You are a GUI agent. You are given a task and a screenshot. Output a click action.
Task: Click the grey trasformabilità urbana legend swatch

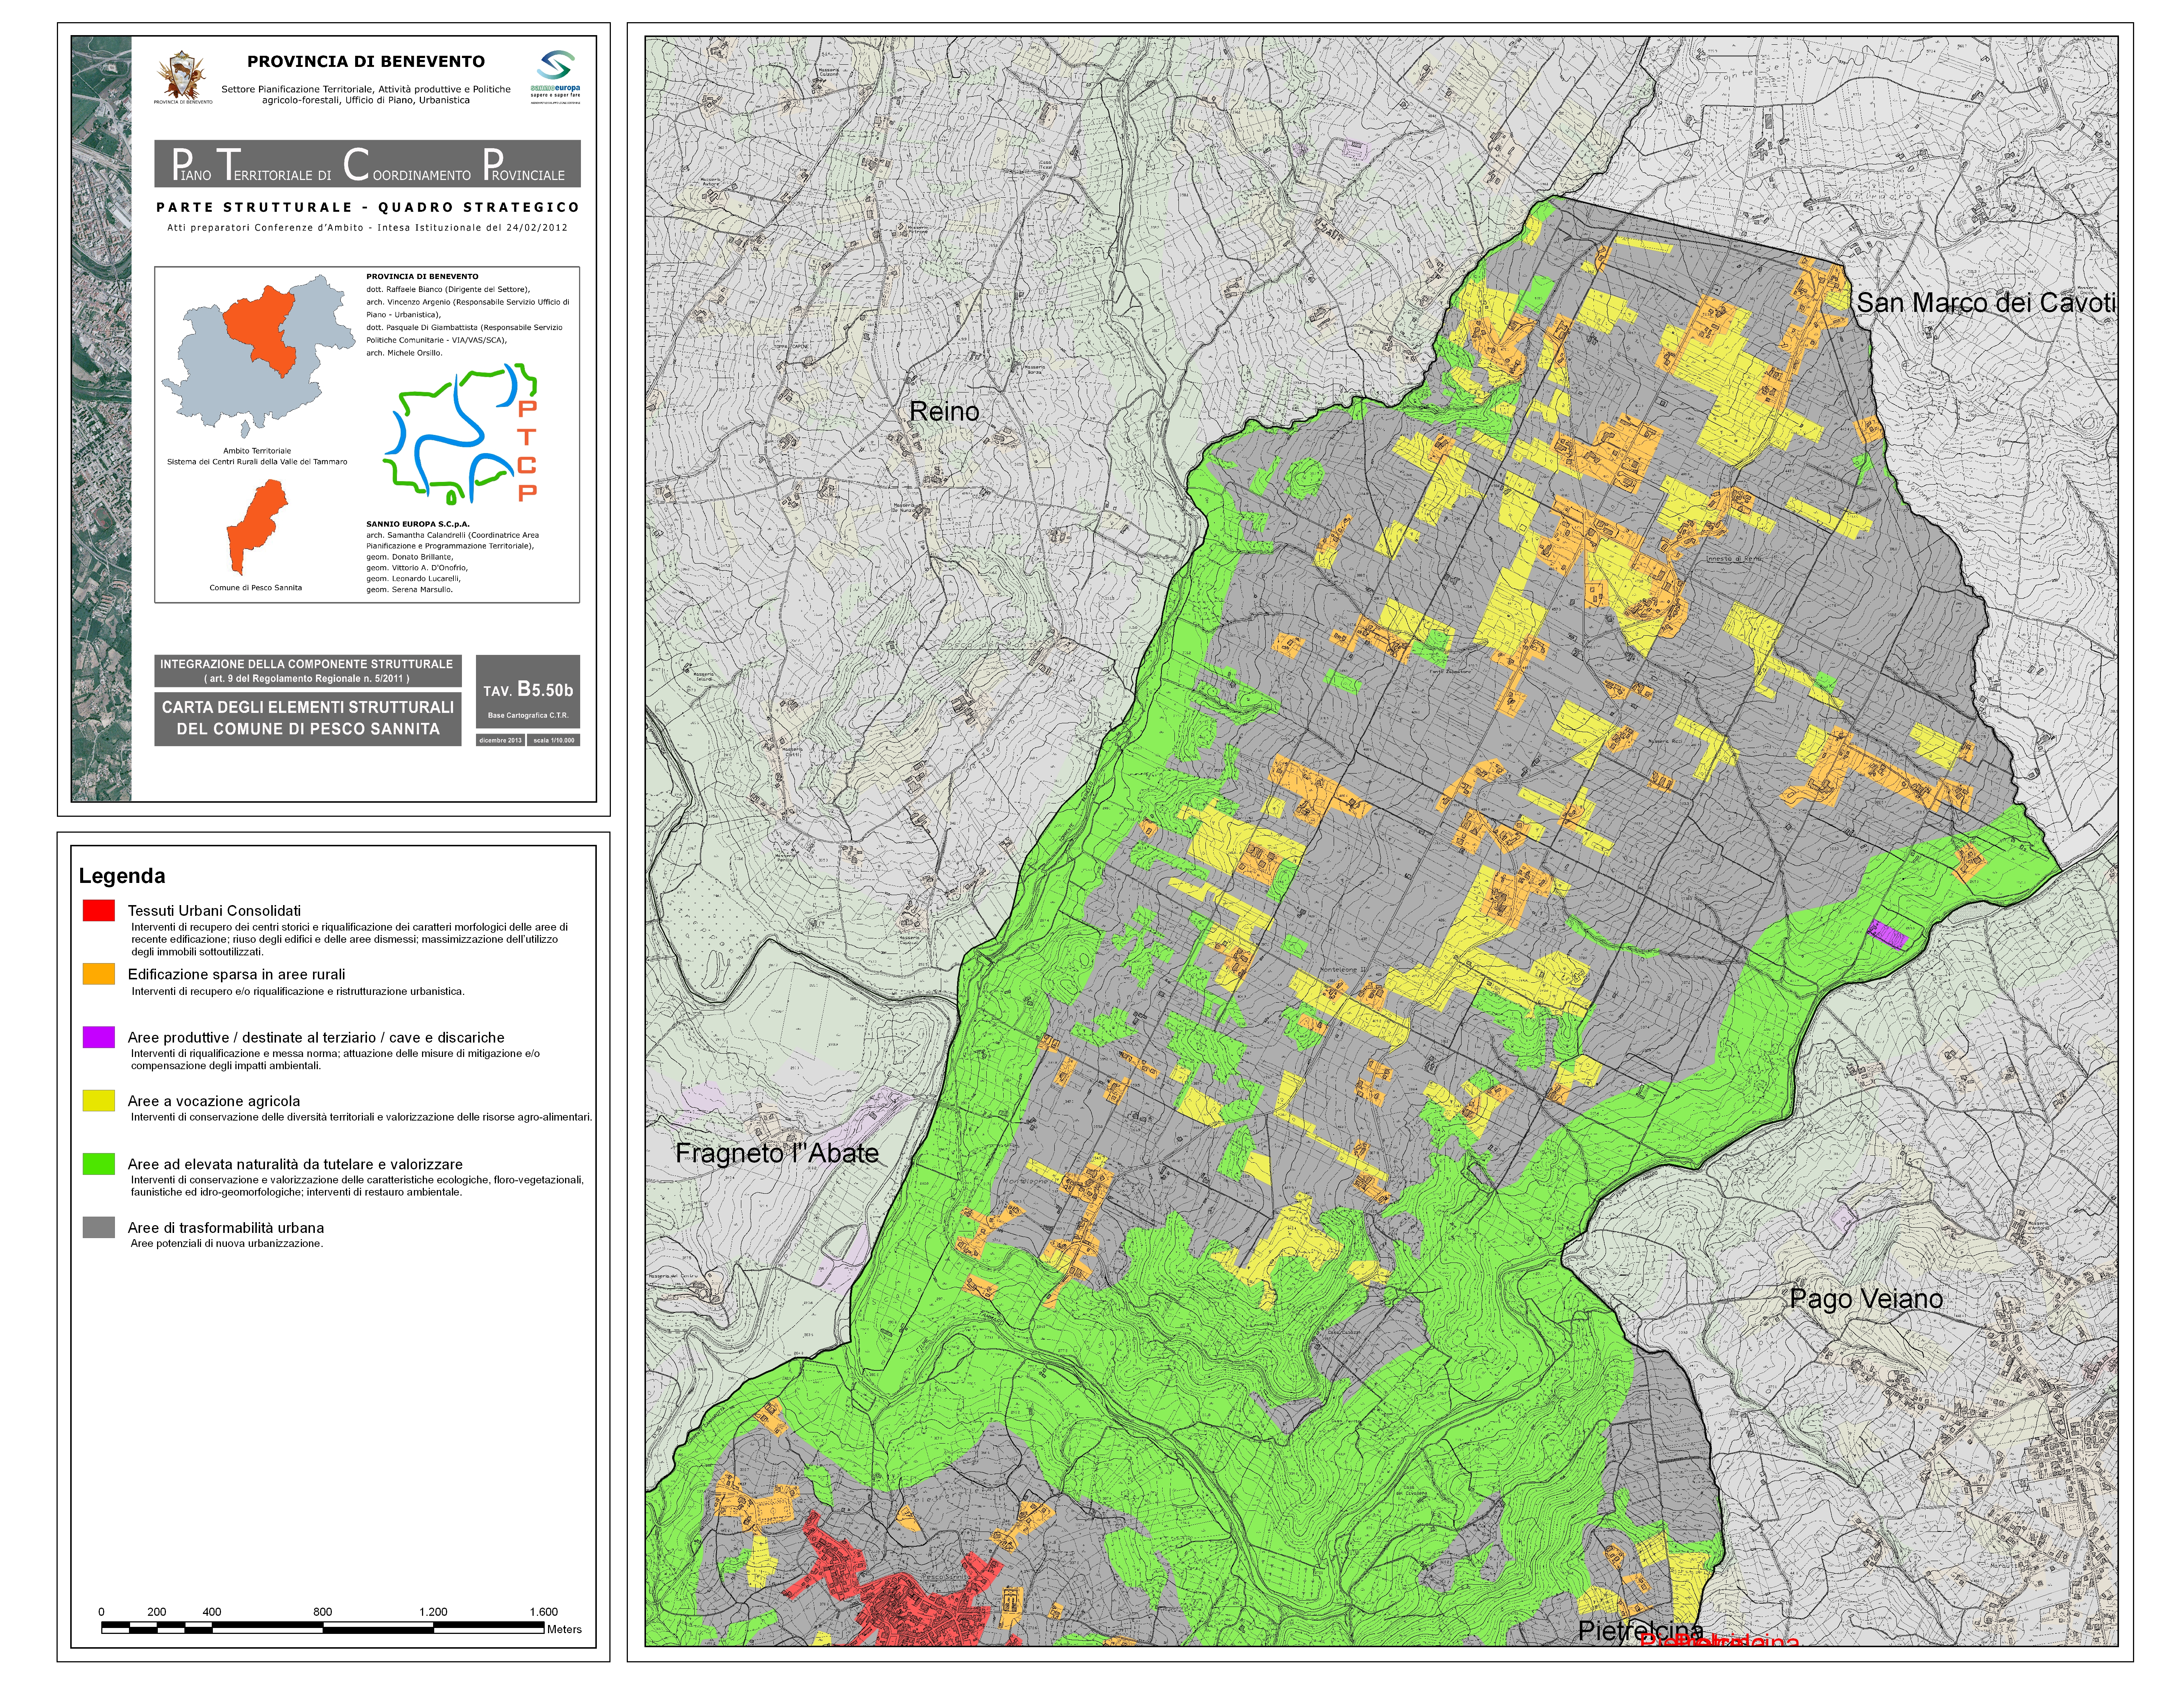tap(99, 1227)
